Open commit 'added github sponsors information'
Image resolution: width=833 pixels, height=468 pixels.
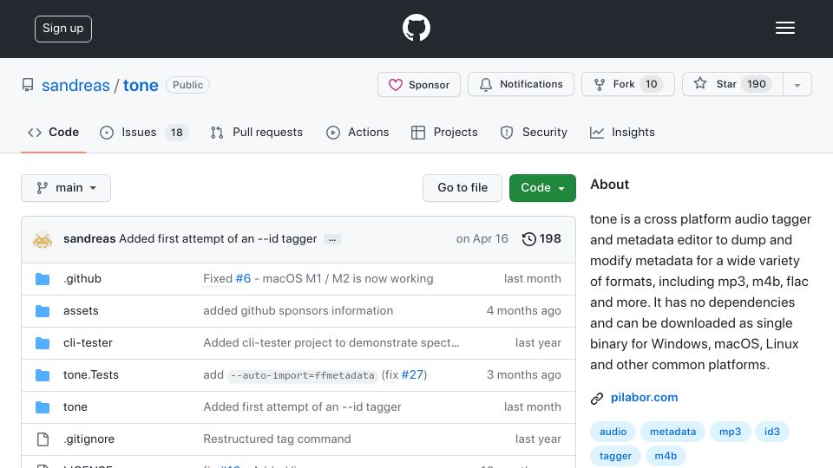coord(298,310)
